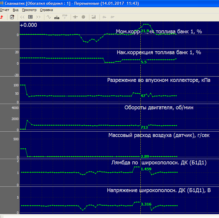The image size is (219, 218).
Task: Click the Лямбда graph peak near 1.459
Action: pos(136,167)
